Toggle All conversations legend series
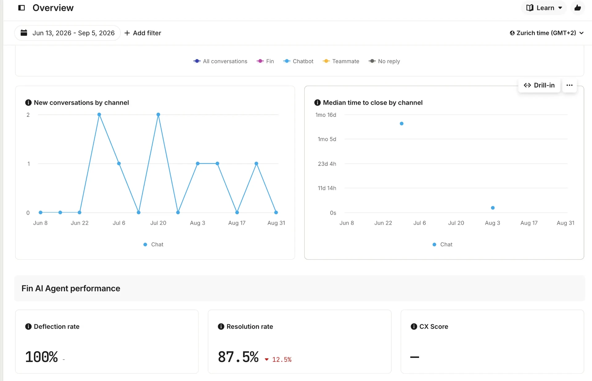This screenshot has width=592, height=381. coord(220,61)
